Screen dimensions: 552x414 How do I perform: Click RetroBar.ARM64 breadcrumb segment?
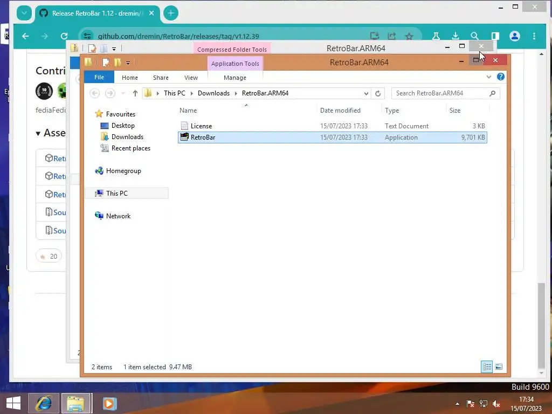coord(265,93)
